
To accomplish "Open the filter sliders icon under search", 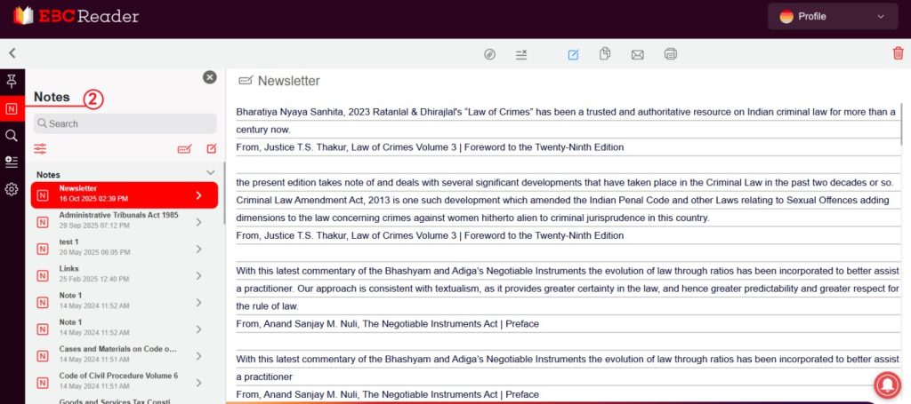I will [x=40, y=149].
